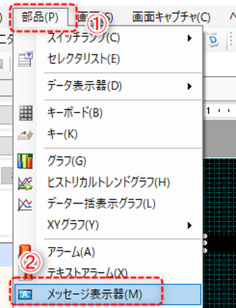Viewport: 236px width, 308px height.
Task: Select キー(K) menu item
Action: (108, 134)
